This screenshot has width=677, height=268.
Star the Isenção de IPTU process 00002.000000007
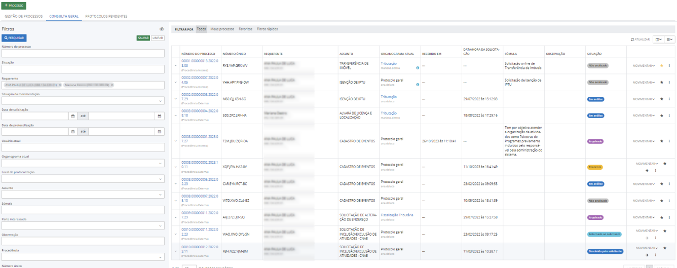point(661,82)
